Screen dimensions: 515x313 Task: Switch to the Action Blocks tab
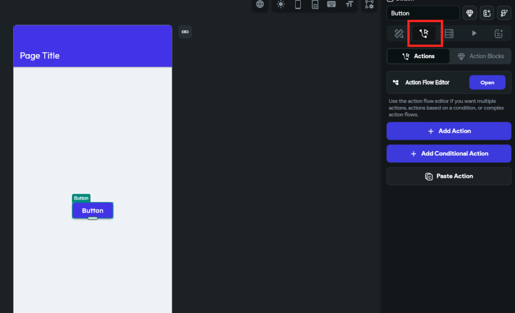pos(481,56)
